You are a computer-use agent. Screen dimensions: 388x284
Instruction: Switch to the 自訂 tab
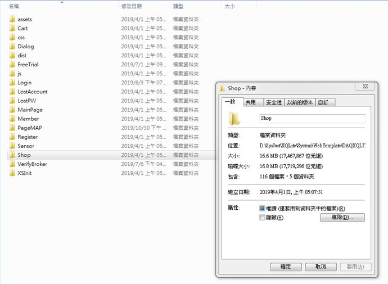(325, 102)
